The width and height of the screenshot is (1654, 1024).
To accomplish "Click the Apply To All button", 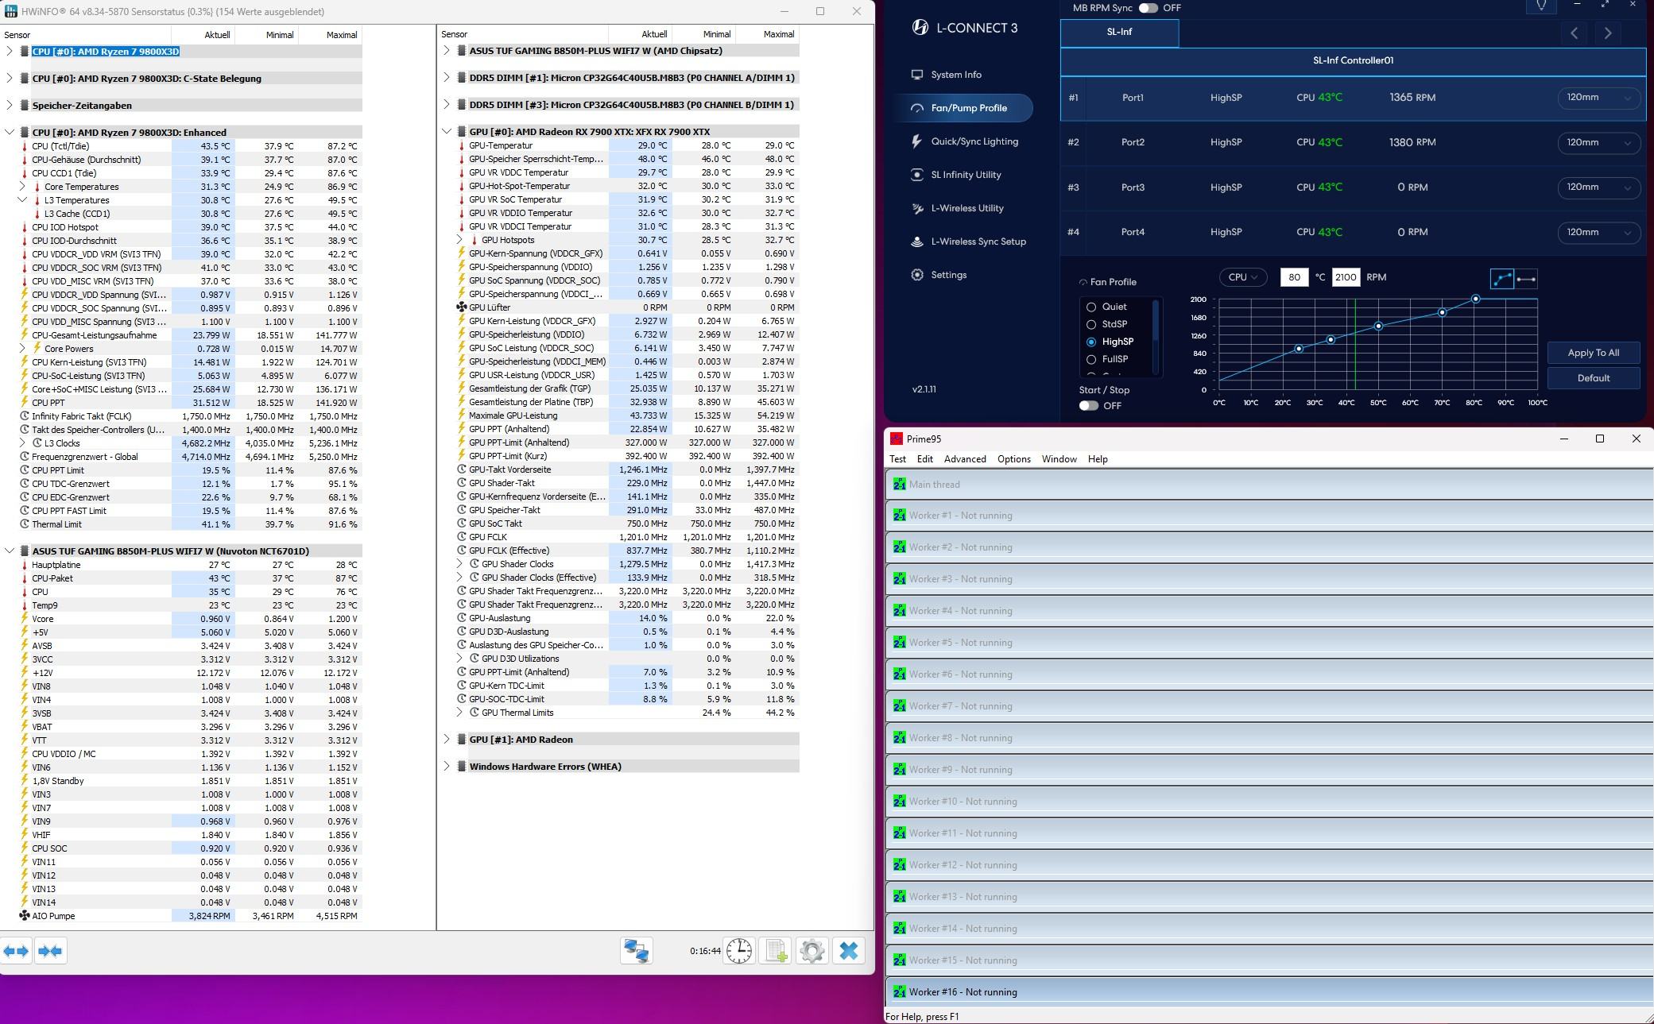I will pos(1593,353).
